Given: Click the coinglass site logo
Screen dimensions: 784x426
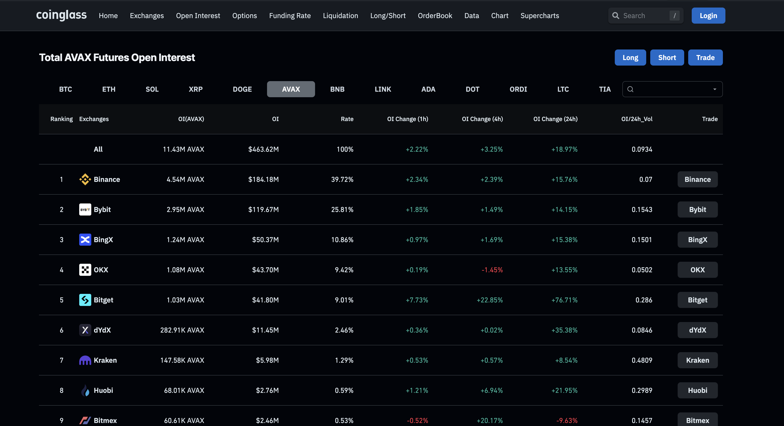Looking at the screenshot, I should click(61, 15).
